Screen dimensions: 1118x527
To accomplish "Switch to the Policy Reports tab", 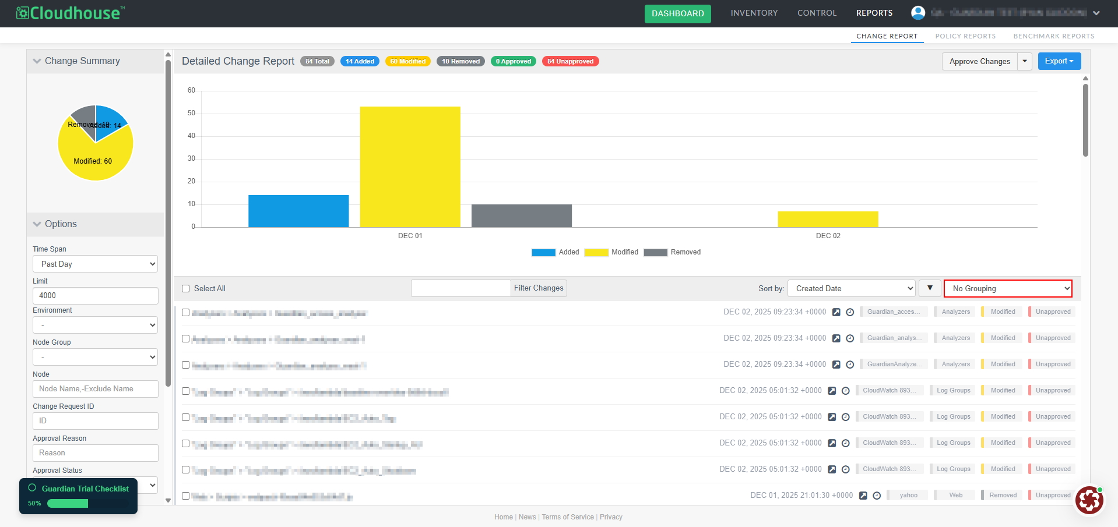I will (x=965, y=36).
